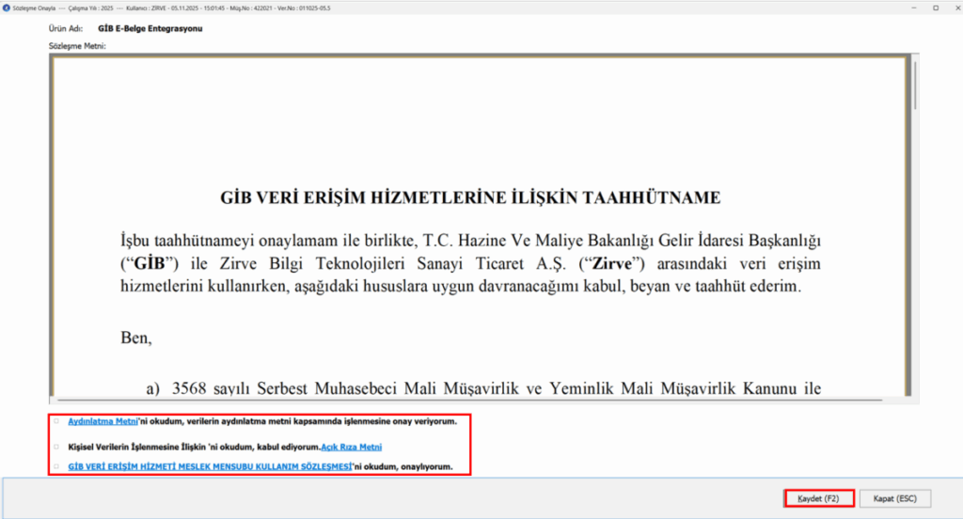963x519 pixels.
Task: Maximize the Sözleşme Onayla window
Action: point(936,8)
